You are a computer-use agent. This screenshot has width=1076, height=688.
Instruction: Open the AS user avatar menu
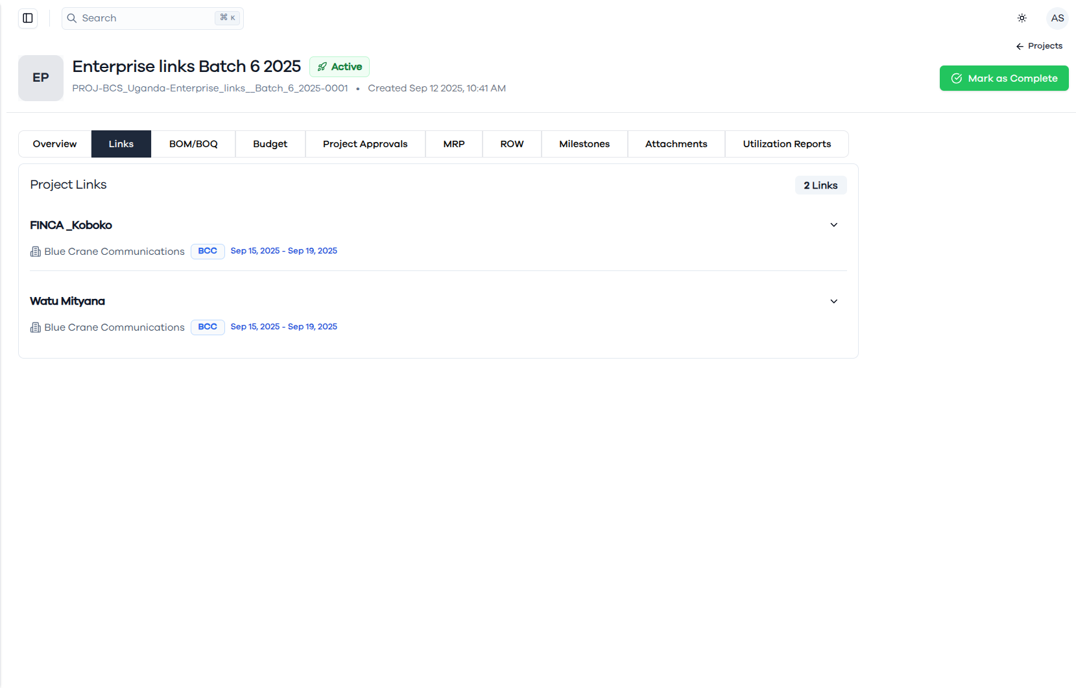(x=1058, y=18)
